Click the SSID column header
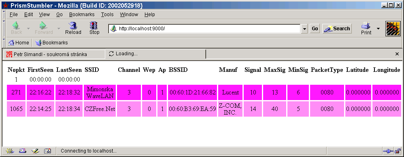Image resolution: width=404 pixels, height=157 pixels. click(92, 70)
